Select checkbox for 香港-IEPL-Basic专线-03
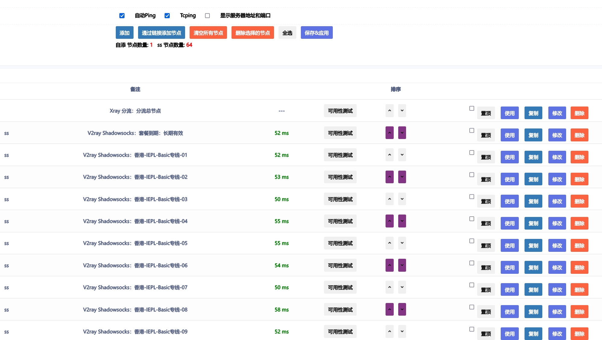The image size is (602, 340). 472,197
